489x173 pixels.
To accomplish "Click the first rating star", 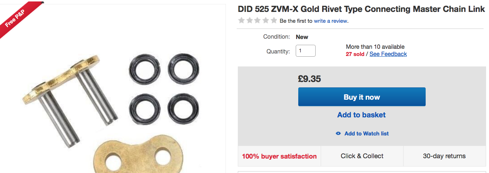I will pos(241,21).
